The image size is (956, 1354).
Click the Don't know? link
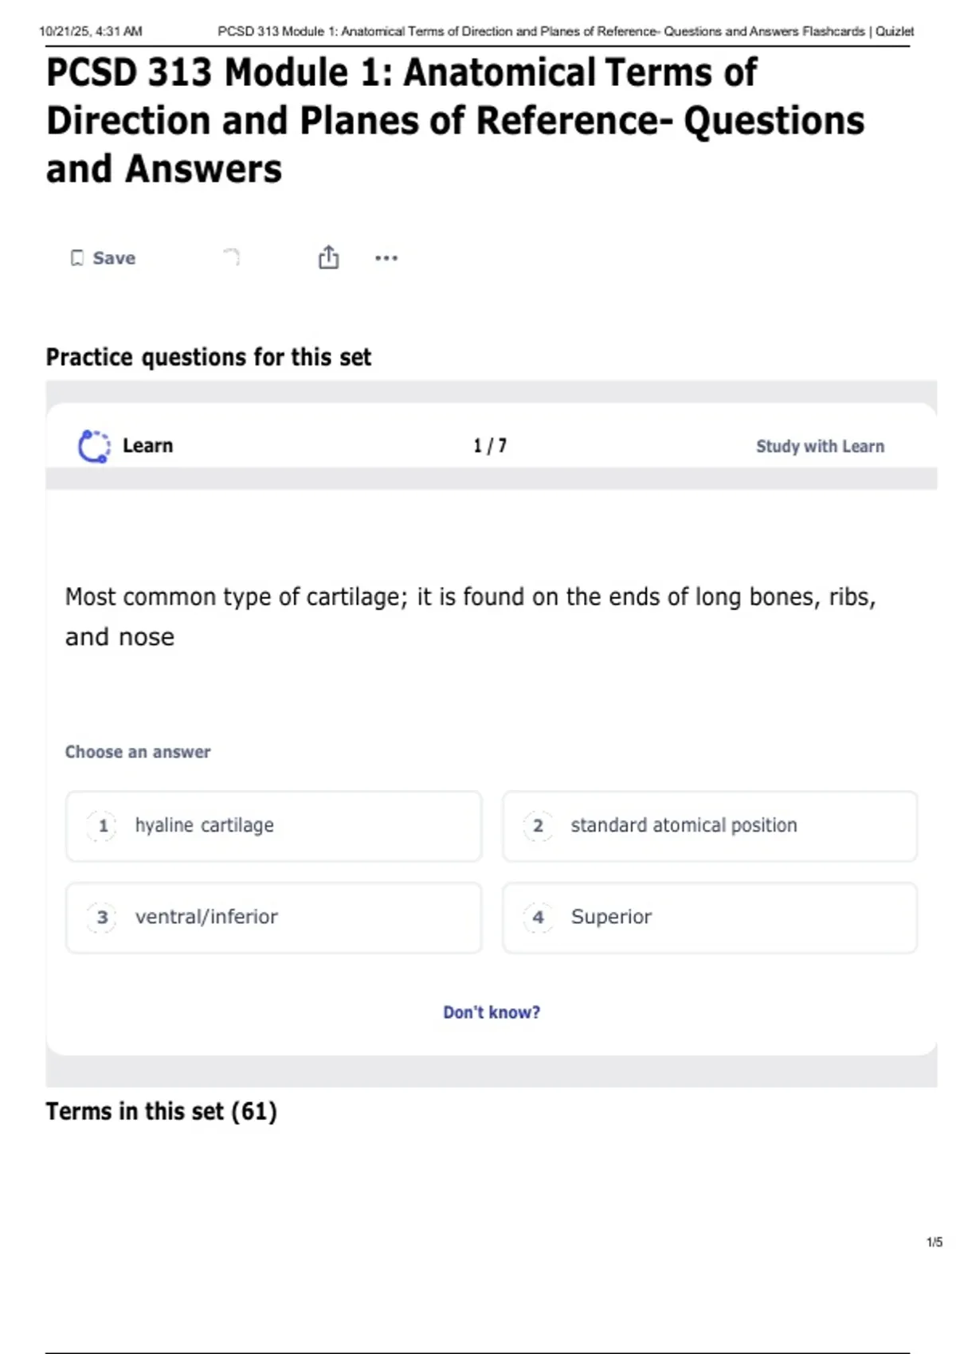492,1012
